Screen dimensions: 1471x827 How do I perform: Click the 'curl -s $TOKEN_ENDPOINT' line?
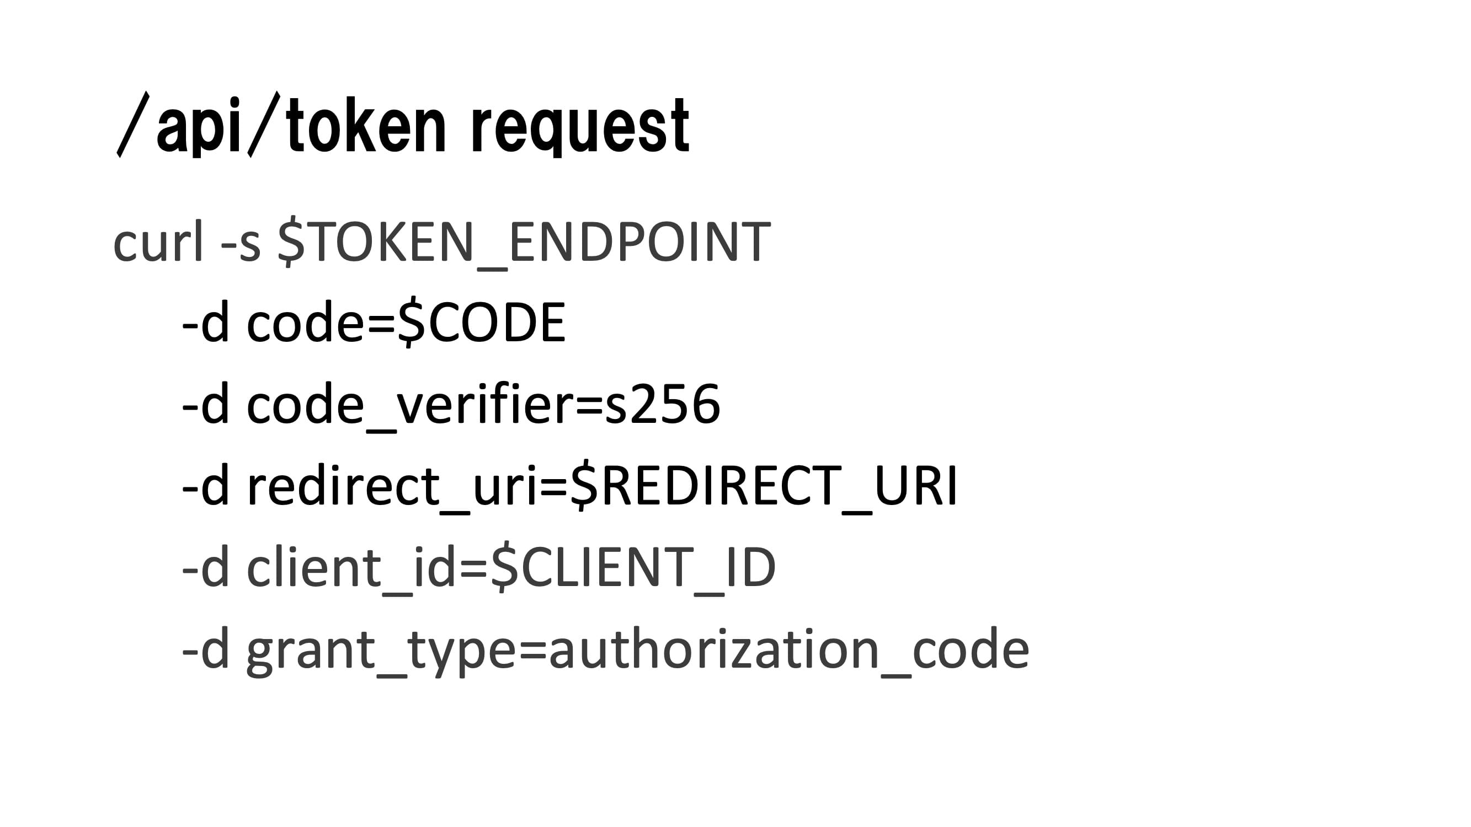[x=442, y=242]
